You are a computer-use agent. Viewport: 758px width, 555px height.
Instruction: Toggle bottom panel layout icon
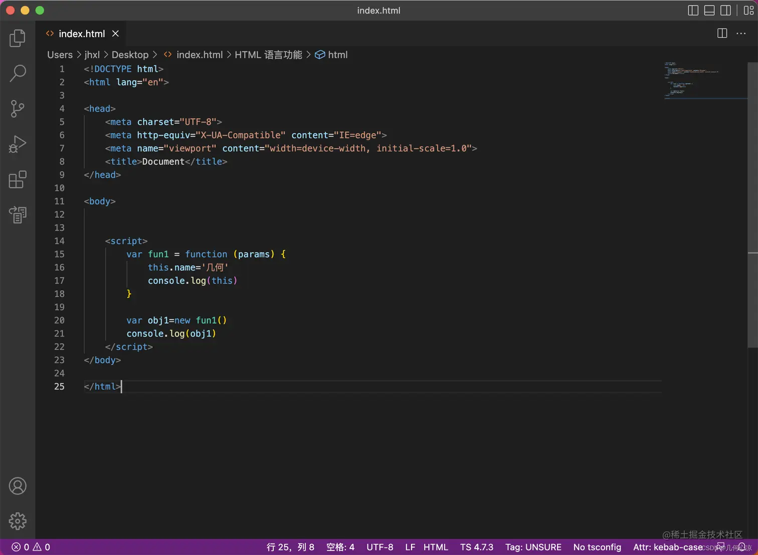pos(709,11)
